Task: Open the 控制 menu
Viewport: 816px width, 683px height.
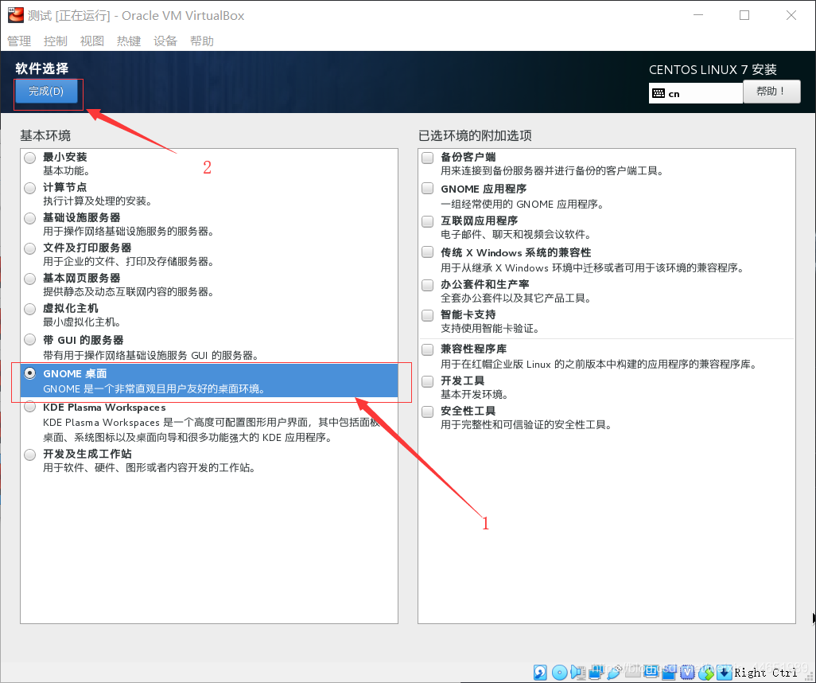Action: click(x=56, y=41)
